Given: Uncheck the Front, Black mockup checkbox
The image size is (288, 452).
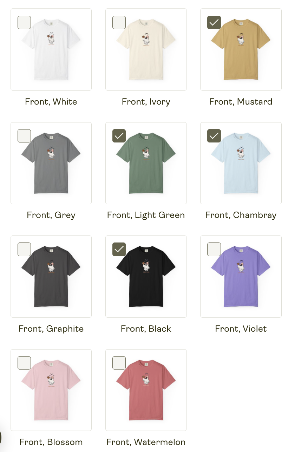Looking at the screenshot, I should [119, 249].
